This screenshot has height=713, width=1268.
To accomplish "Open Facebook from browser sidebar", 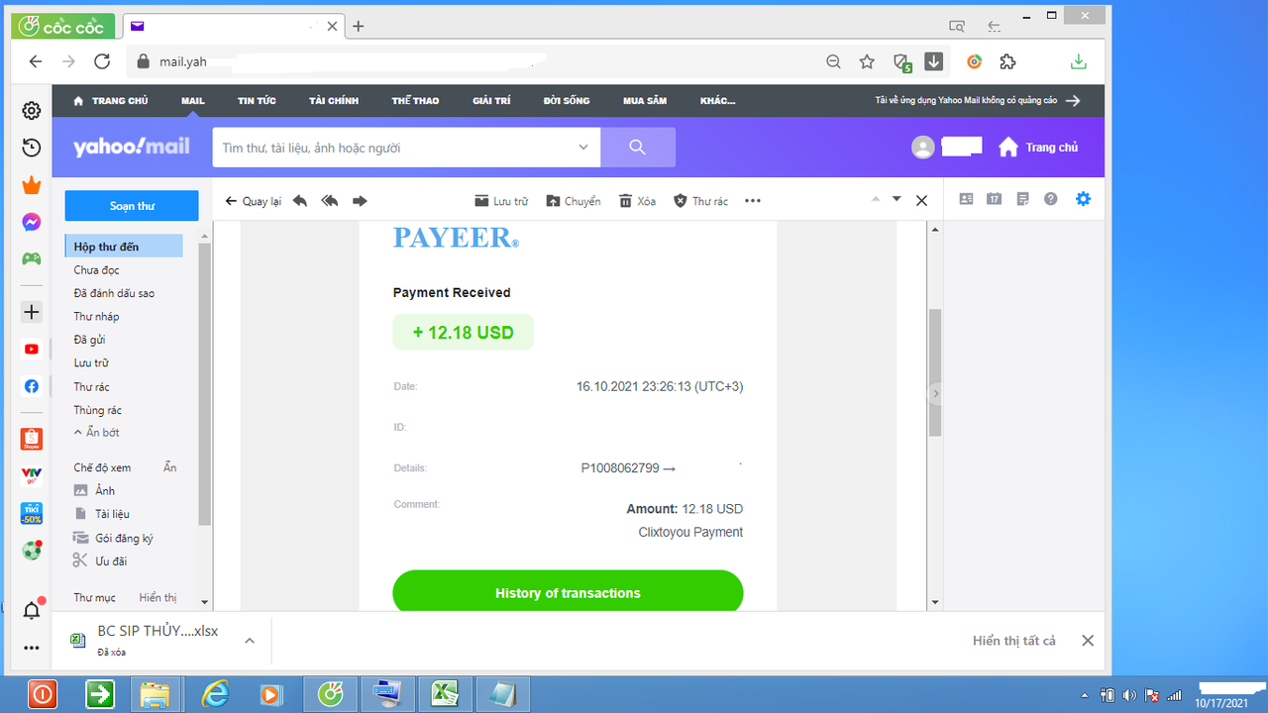I will (32, 386).
